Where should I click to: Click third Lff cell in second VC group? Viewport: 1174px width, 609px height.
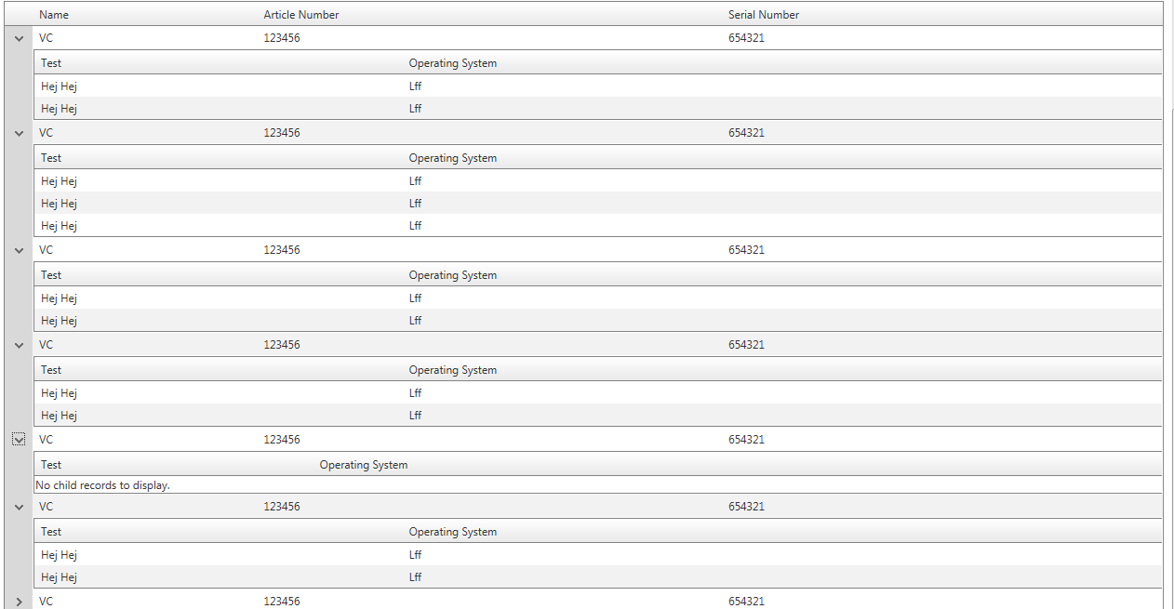pos(415,226)
